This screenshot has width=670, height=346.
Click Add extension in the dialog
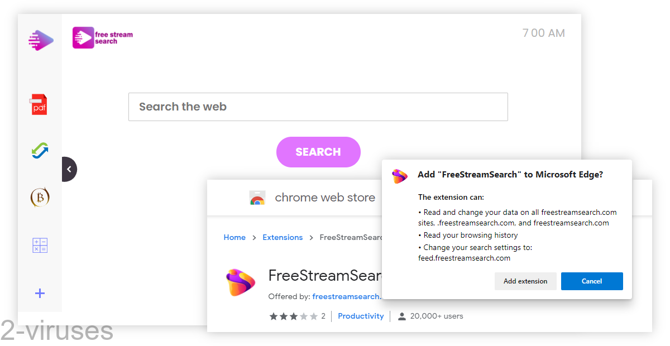[x=525, y=281]
